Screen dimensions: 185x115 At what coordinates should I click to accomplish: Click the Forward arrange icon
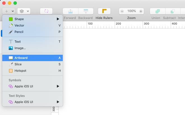[70, 11]
